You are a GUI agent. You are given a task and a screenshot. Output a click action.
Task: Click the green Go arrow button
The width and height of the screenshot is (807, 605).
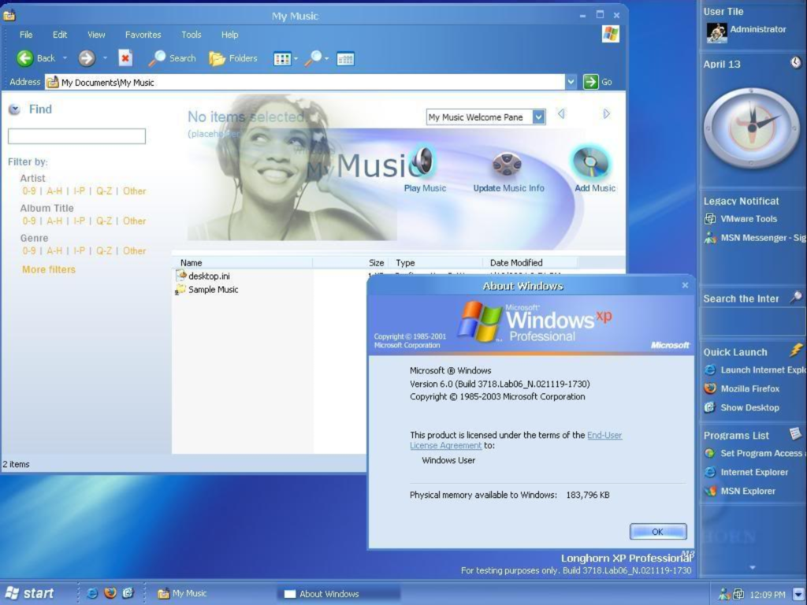[591, 82]
